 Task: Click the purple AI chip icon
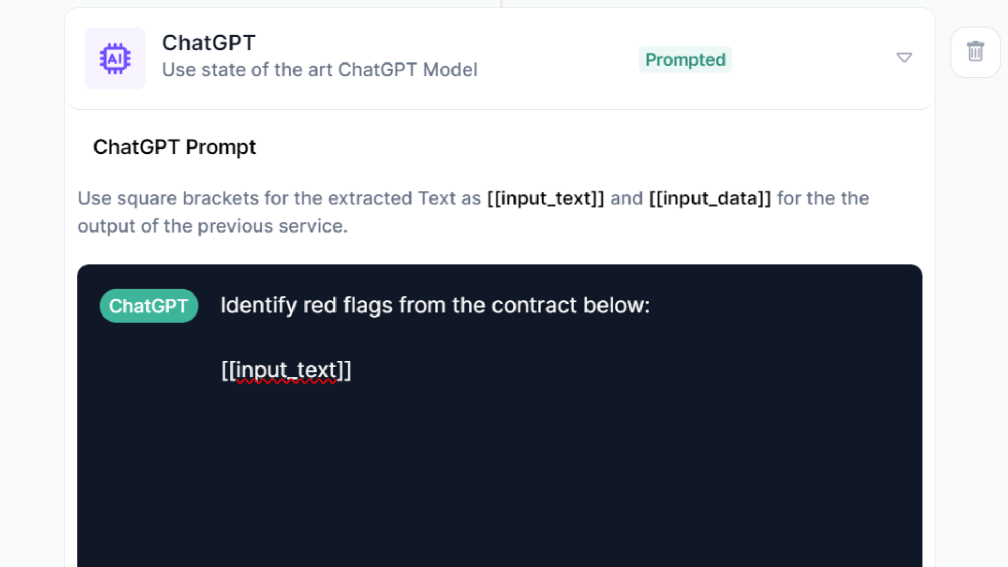click(115, 58)
